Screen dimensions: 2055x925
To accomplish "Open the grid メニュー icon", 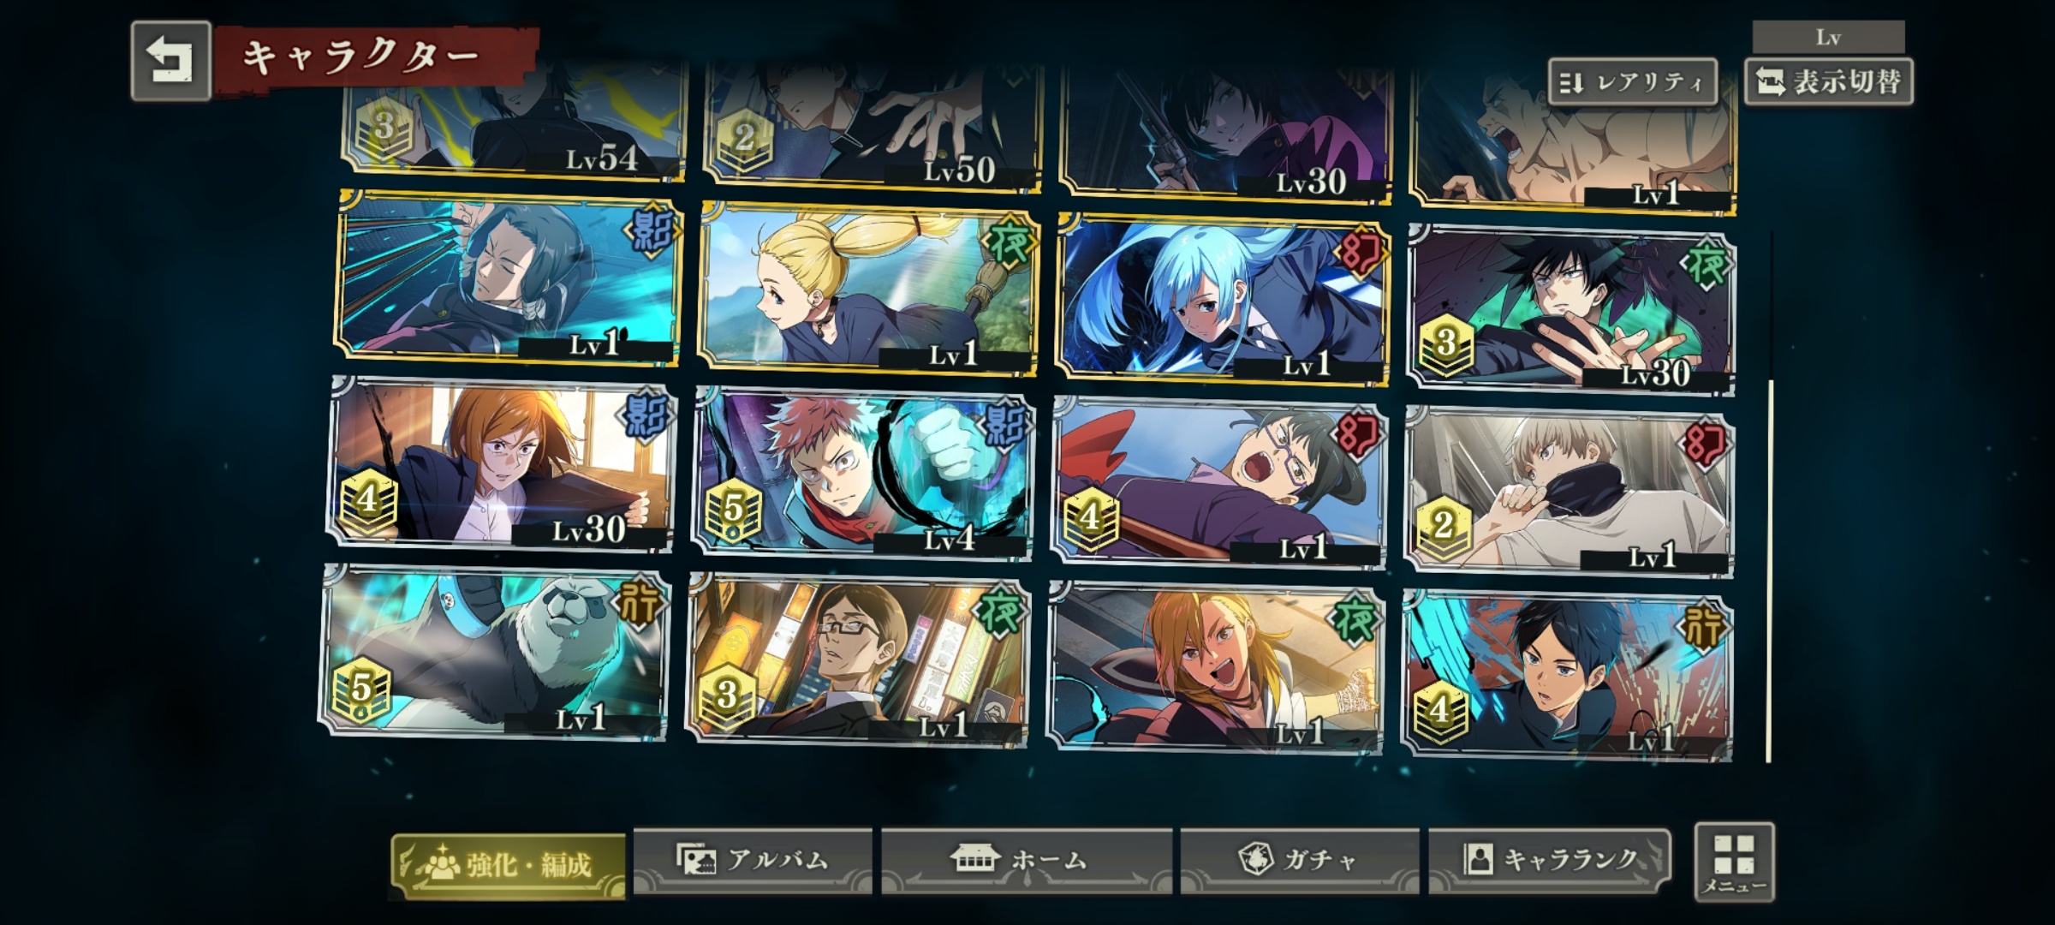I will tap(1734, 861).
